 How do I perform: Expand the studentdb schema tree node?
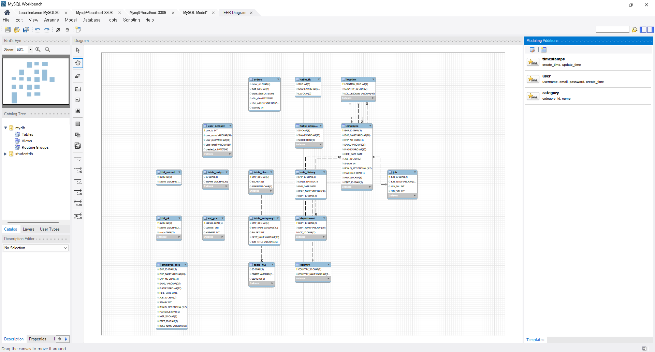tap(5, 154)
